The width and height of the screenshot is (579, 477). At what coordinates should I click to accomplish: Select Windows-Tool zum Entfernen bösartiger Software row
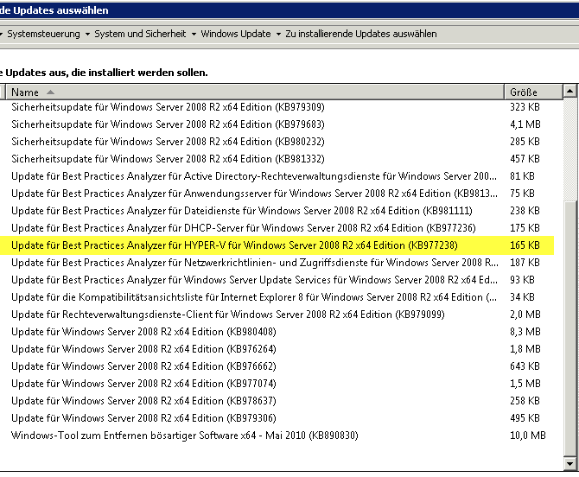(x=277, y=436)
